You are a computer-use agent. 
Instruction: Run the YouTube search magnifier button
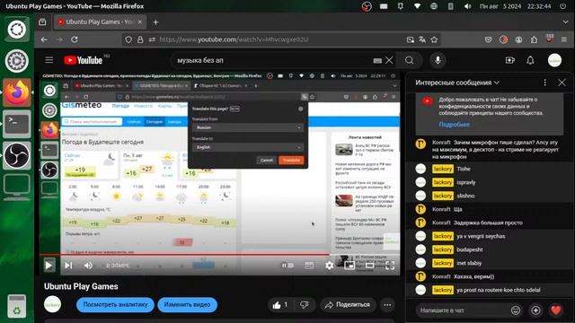[x=410, y=60]
